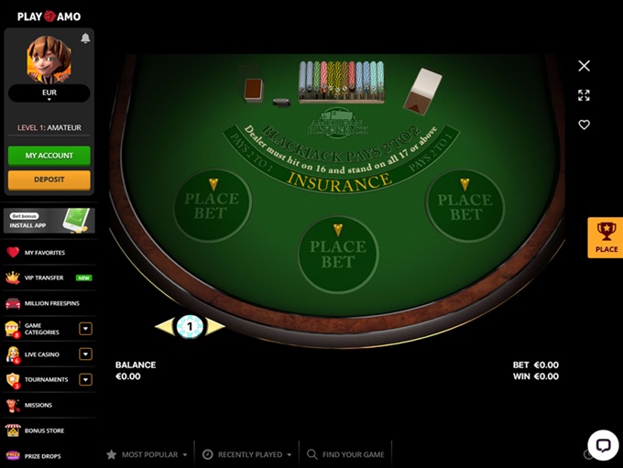Click the PlayAmo logo
The image size is (623, 468).
(49, 16)
